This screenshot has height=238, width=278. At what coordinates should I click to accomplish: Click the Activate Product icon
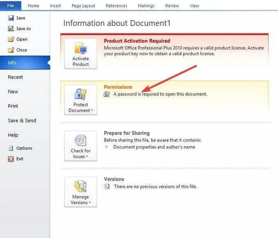81,48
